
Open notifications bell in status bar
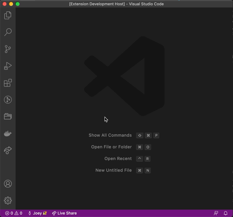point(226,213)
